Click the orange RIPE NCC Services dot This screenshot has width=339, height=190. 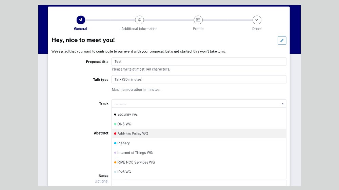pyautogui.click(x=115, y=162)
